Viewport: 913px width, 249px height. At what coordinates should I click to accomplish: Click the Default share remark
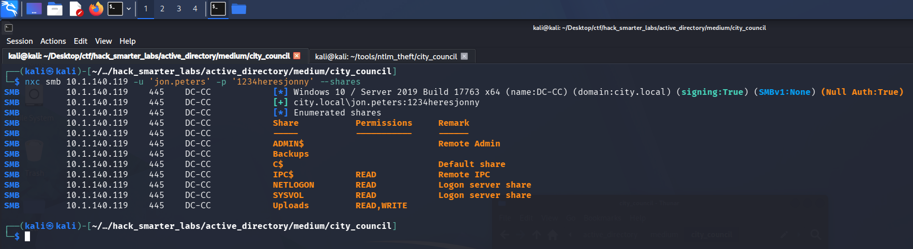pos(472,164)
